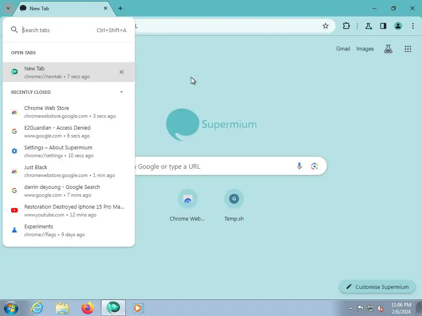
Task: Launch Internet Explorer from the taskbar
Action: (x=37, y=308)
